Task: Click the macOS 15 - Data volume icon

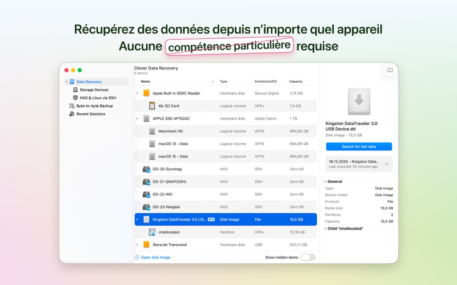Action: (152, 156)
